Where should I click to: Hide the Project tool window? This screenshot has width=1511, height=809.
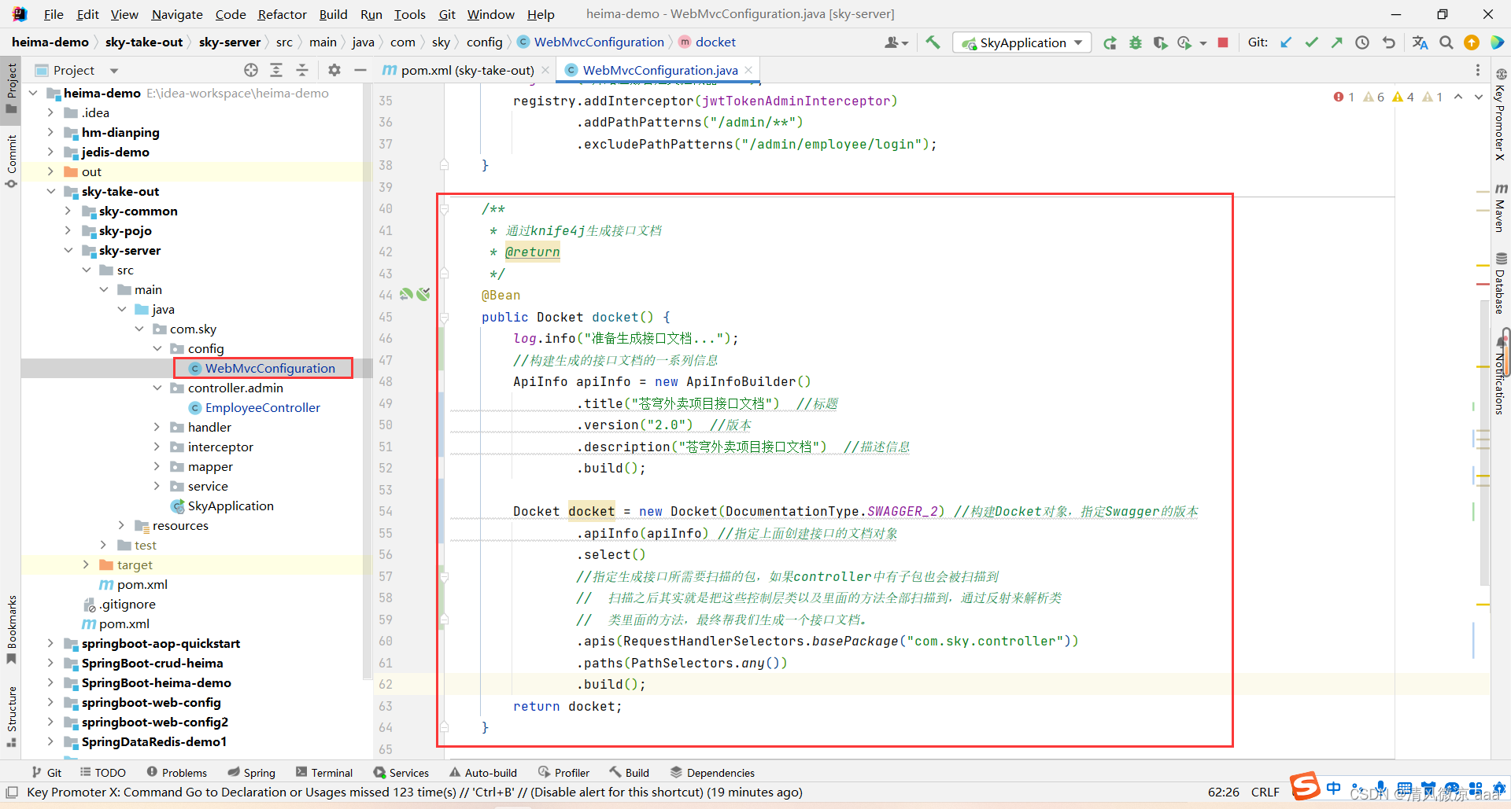360,70
